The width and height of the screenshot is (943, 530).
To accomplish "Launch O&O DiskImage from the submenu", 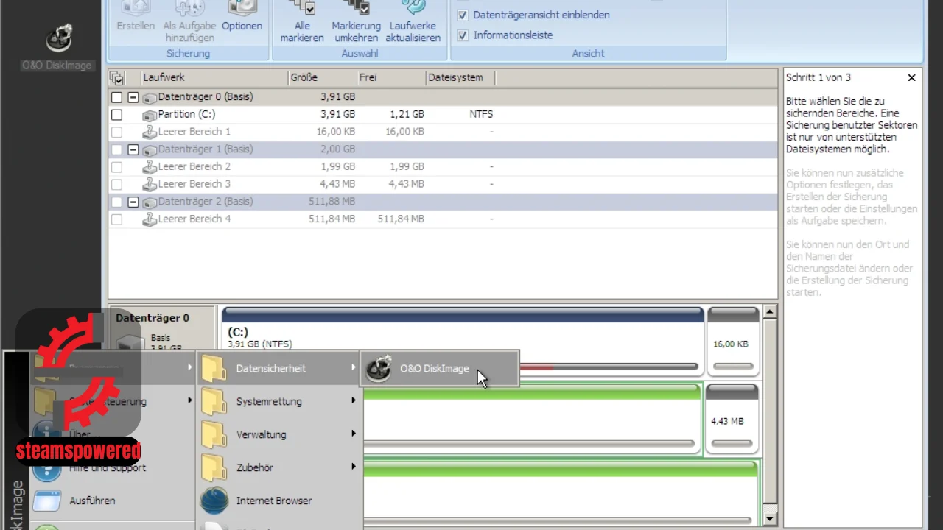I will pos(440,368).
